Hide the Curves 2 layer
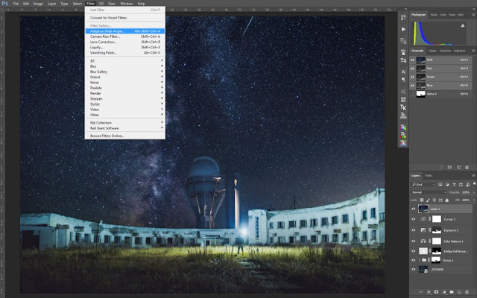This screenshot has height=298, width=477. pyautogui.click(x=414, y=219)
